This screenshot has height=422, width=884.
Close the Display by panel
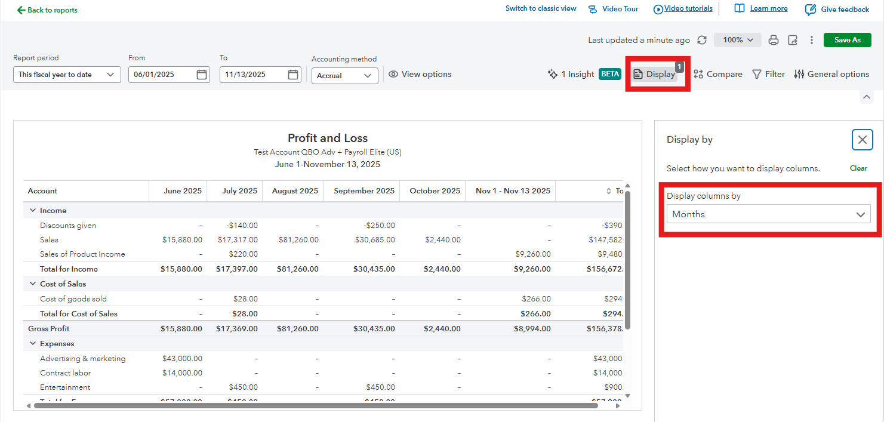pyautogui.click(x=862, y=140)
